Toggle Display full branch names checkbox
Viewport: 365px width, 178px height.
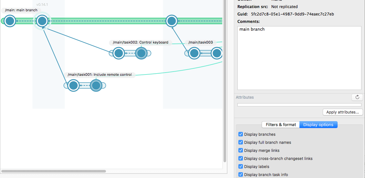click(241, 142)
